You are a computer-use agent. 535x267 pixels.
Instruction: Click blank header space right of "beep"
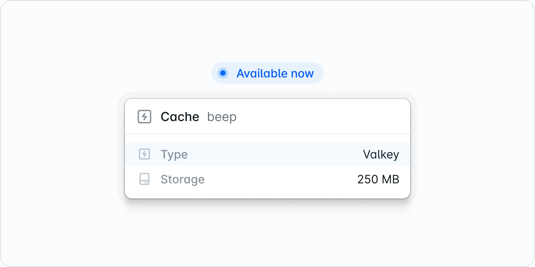pyautogui.click(x=321, y=117)
